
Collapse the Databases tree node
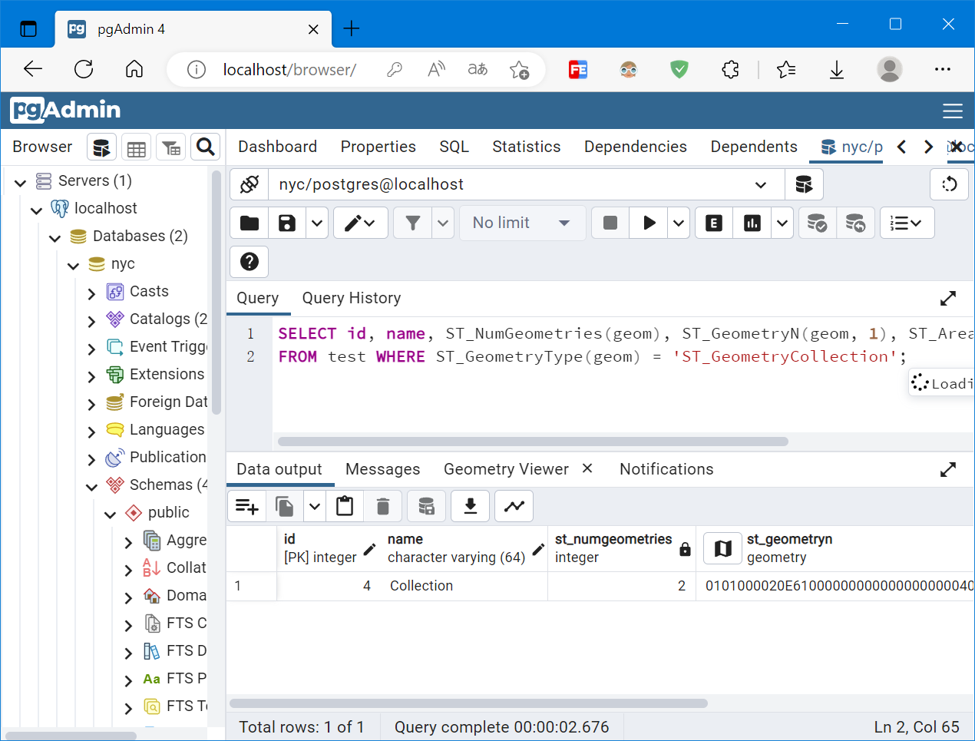point(55,237)
